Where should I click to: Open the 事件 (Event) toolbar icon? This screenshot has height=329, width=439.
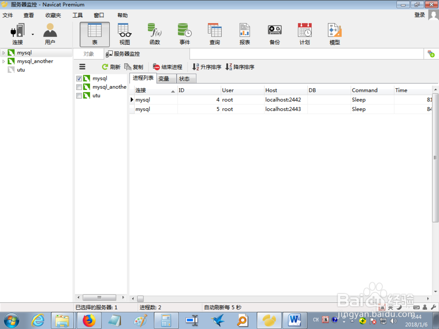click(x=184, y=34)
